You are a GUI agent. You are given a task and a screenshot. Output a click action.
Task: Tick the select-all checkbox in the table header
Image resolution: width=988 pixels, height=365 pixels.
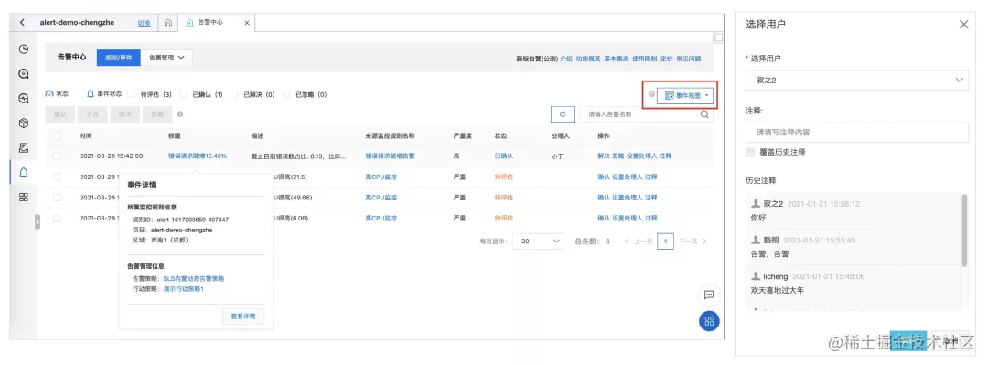coord(58,135)
